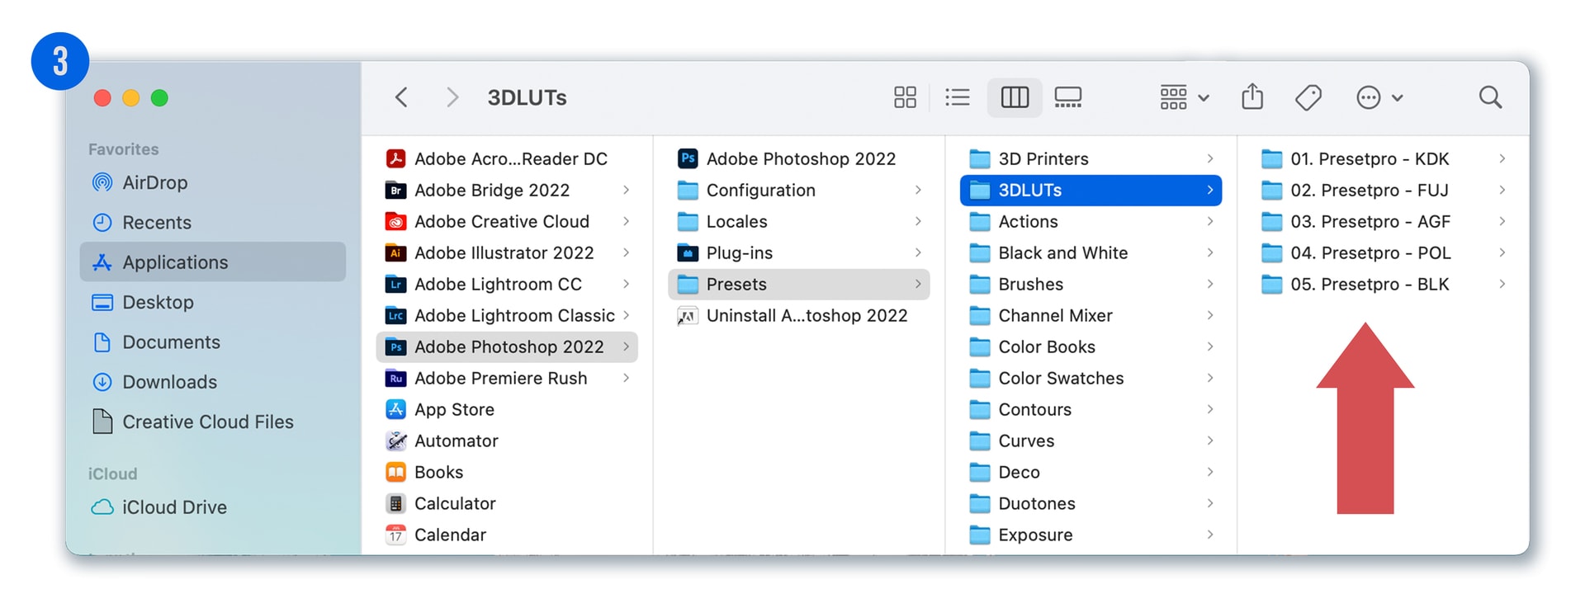The image size is (1585, 594).
Task: Open the Black and White folder
Action: point(1091,252)
